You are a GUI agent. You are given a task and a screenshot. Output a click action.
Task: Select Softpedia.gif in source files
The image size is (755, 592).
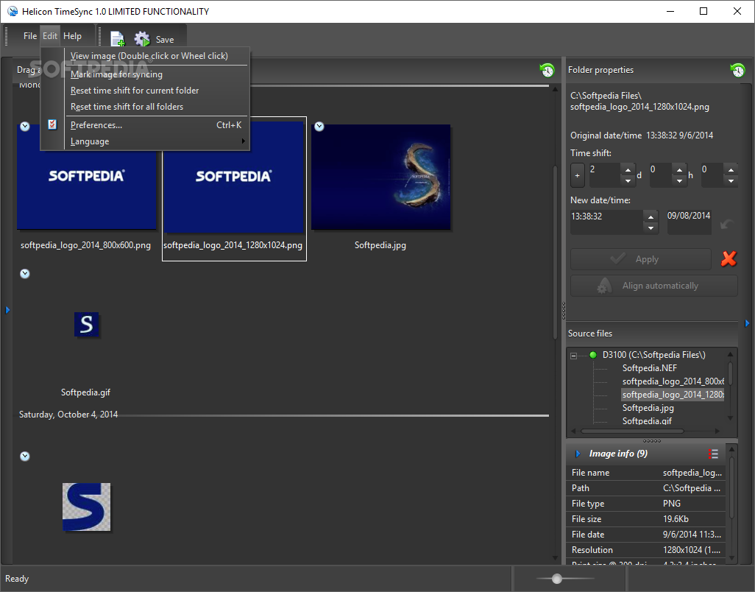(x=647, y=421)
